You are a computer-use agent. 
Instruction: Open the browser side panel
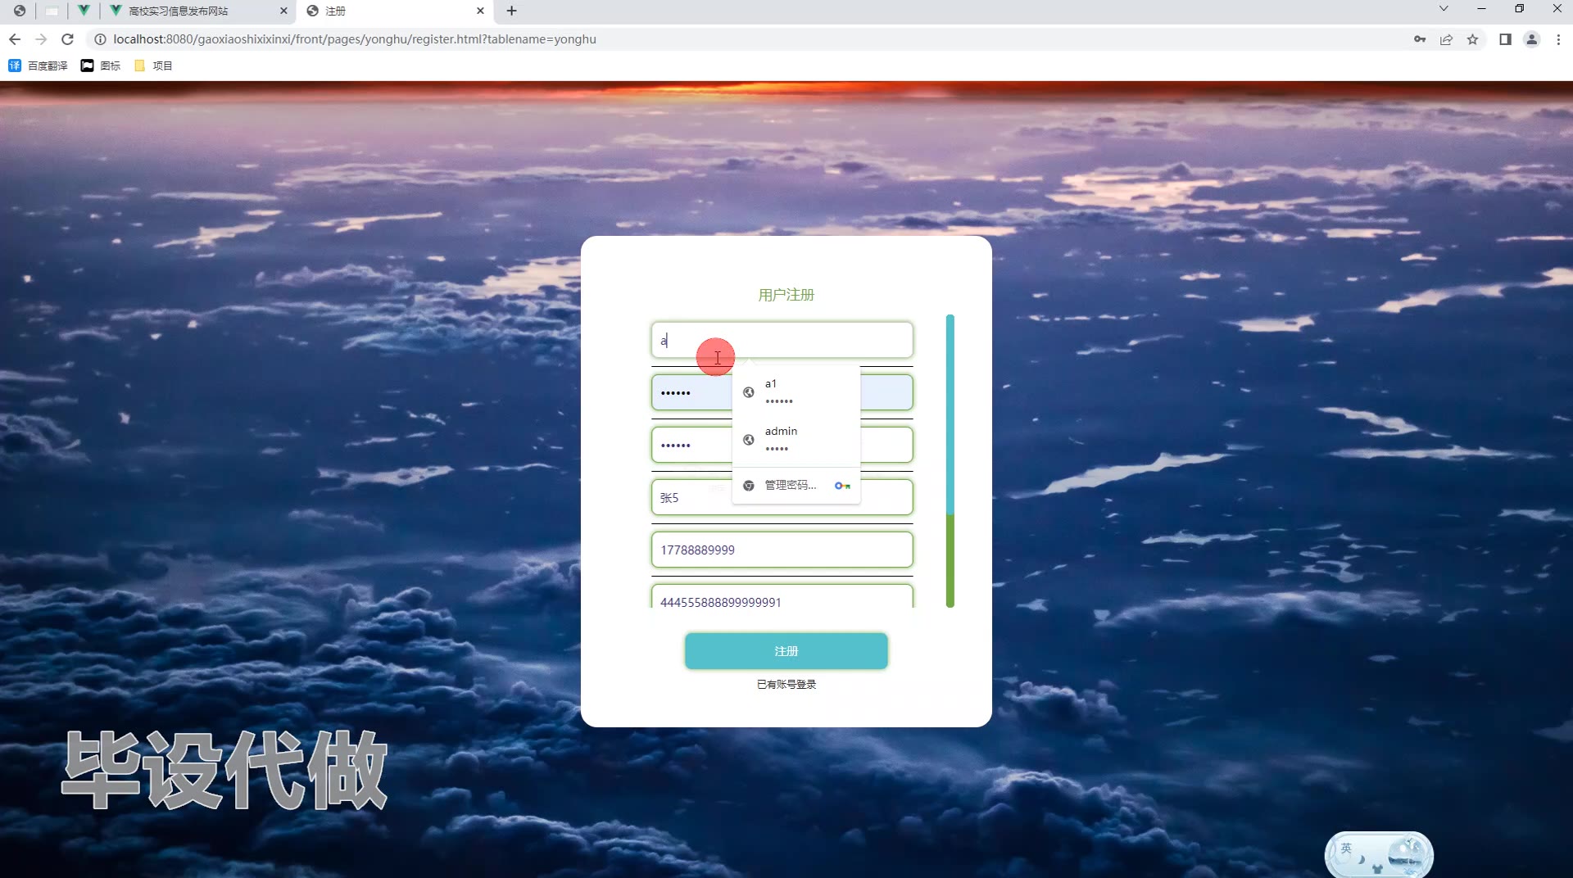click(1505, 39)
